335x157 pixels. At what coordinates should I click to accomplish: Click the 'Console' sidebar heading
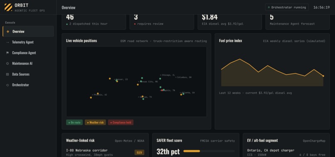pos(10,22)
